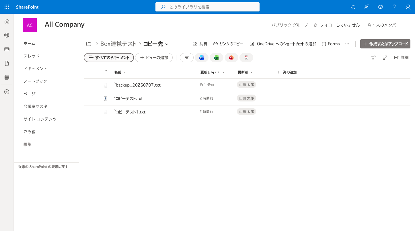
Task: Open ごみ箱 in site navigation
Action: (x=30, y=132)
